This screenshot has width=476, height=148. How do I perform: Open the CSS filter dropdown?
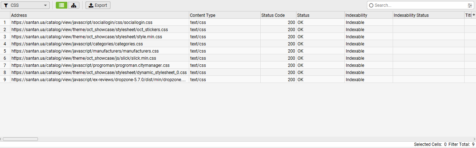[25, 5]
